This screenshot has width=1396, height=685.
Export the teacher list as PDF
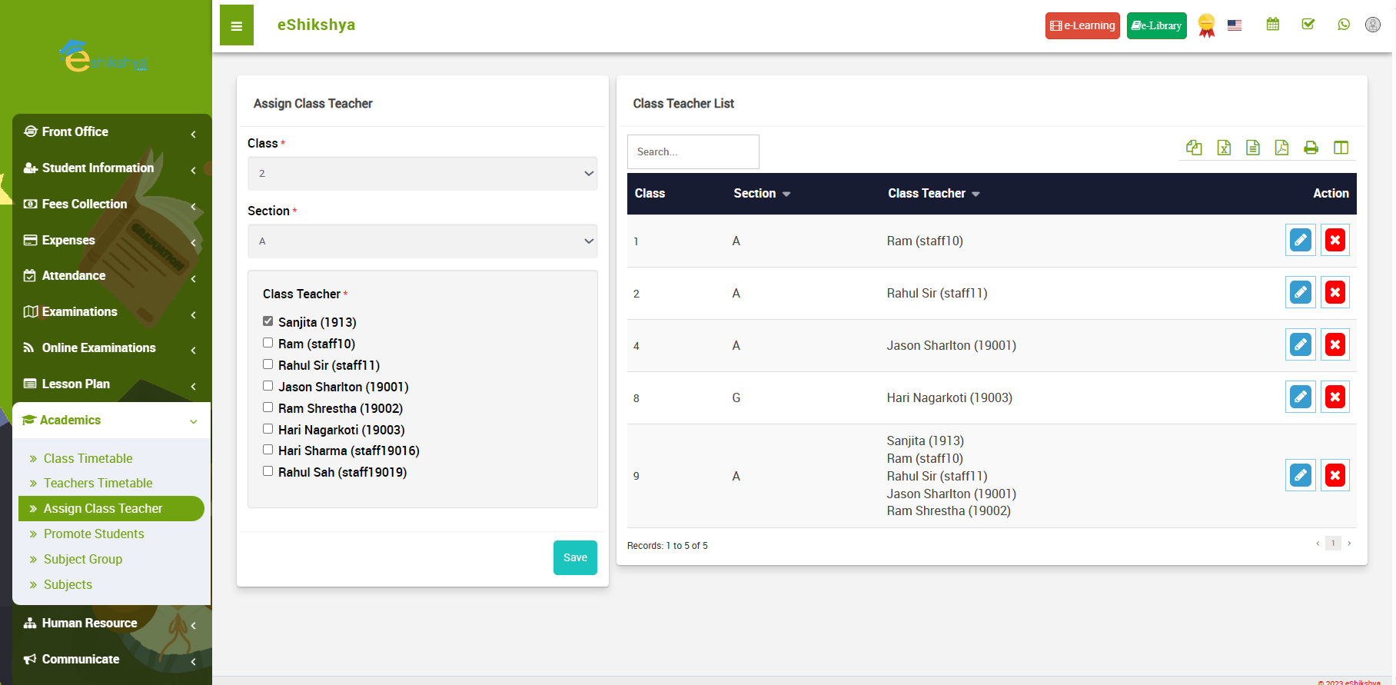point(1281,148)
